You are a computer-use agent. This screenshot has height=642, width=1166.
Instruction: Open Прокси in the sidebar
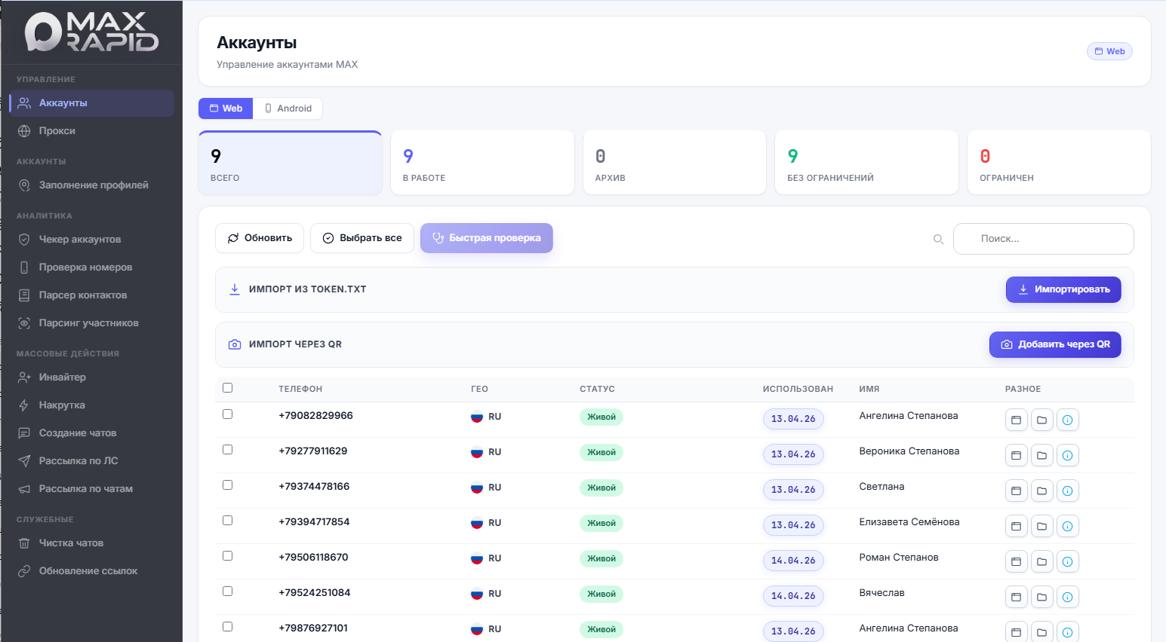(x=57, y=131)
